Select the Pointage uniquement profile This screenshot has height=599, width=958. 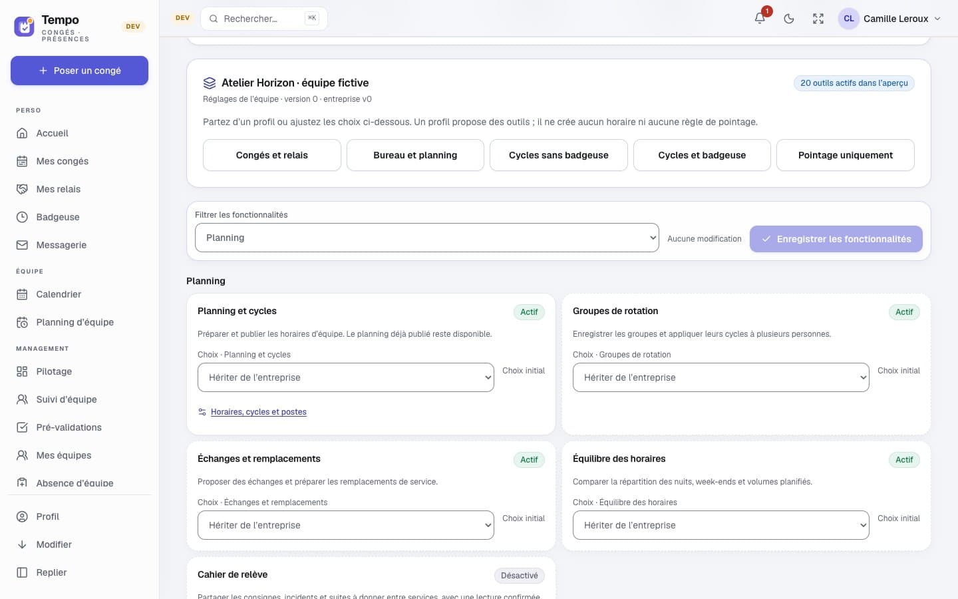click(846, 155)
